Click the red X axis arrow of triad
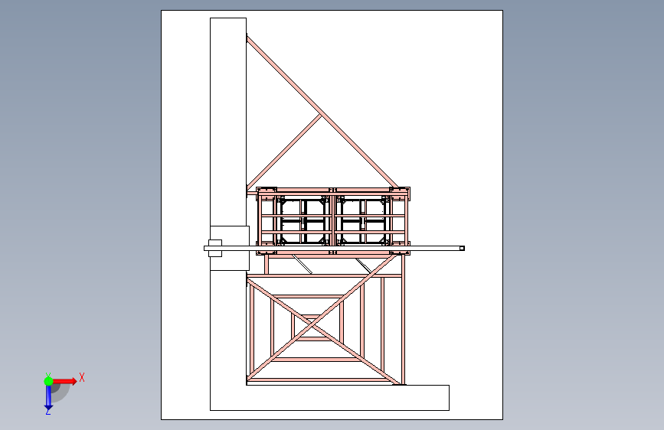Viewport: 664px width, 430px height. 64,381
